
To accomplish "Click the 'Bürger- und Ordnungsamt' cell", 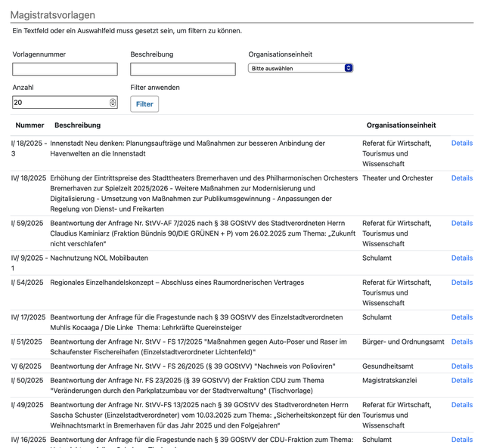I will [403, 341].
